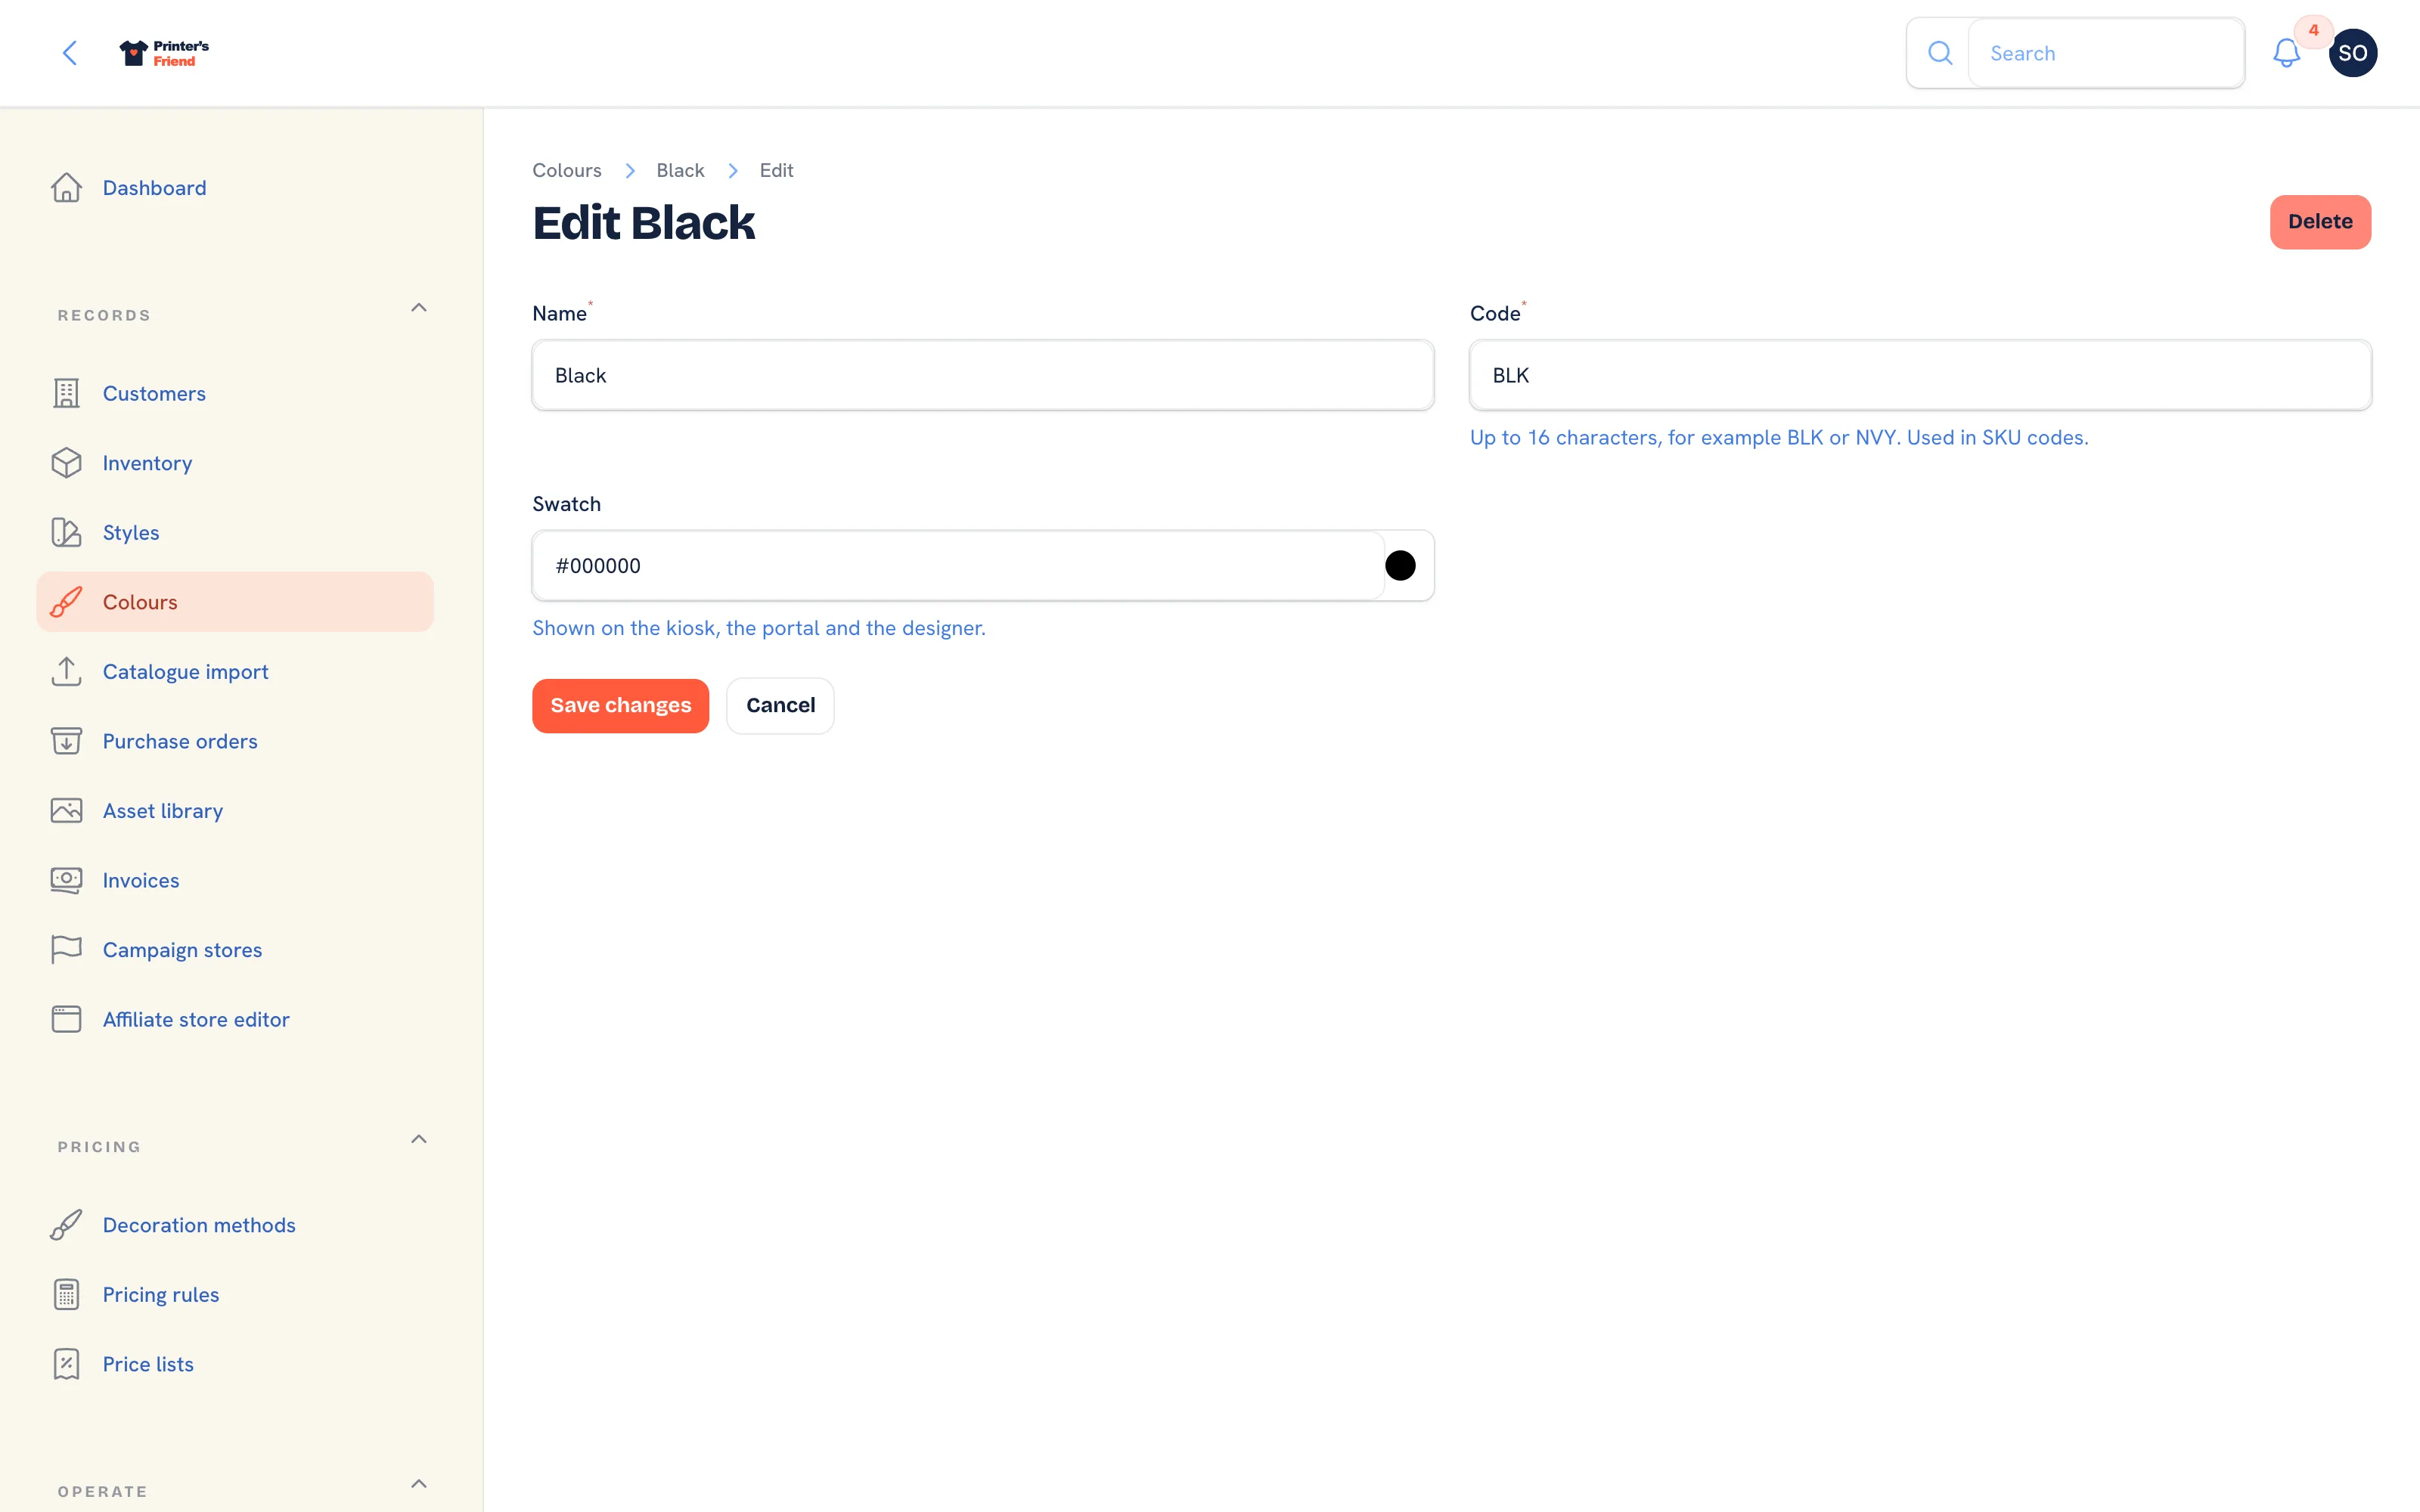Viewport: 2420px width, 1512px height.
Task: Collapse the Pricing section chevron
Action: [419, 1139]
